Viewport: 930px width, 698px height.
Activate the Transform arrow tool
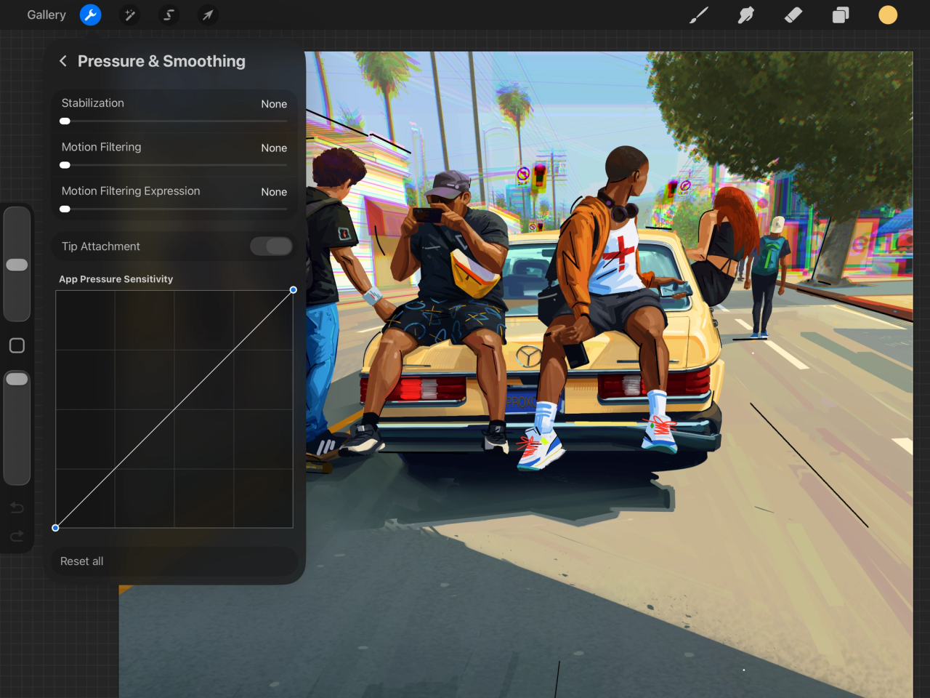(208, 15)
